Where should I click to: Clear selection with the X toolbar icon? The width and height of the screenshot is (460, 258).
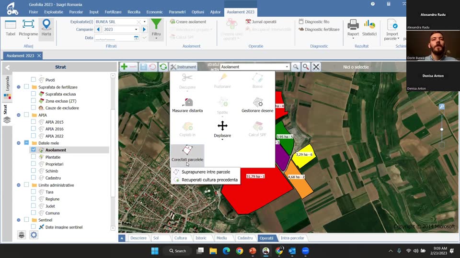coord(316,67)
